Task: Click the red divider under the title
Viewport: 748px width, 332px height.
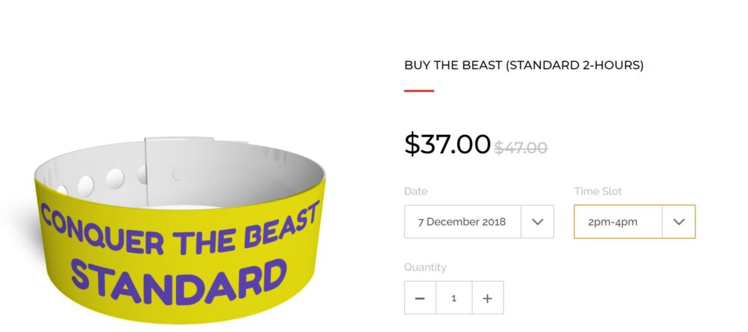Action: (x=419, y=91)
